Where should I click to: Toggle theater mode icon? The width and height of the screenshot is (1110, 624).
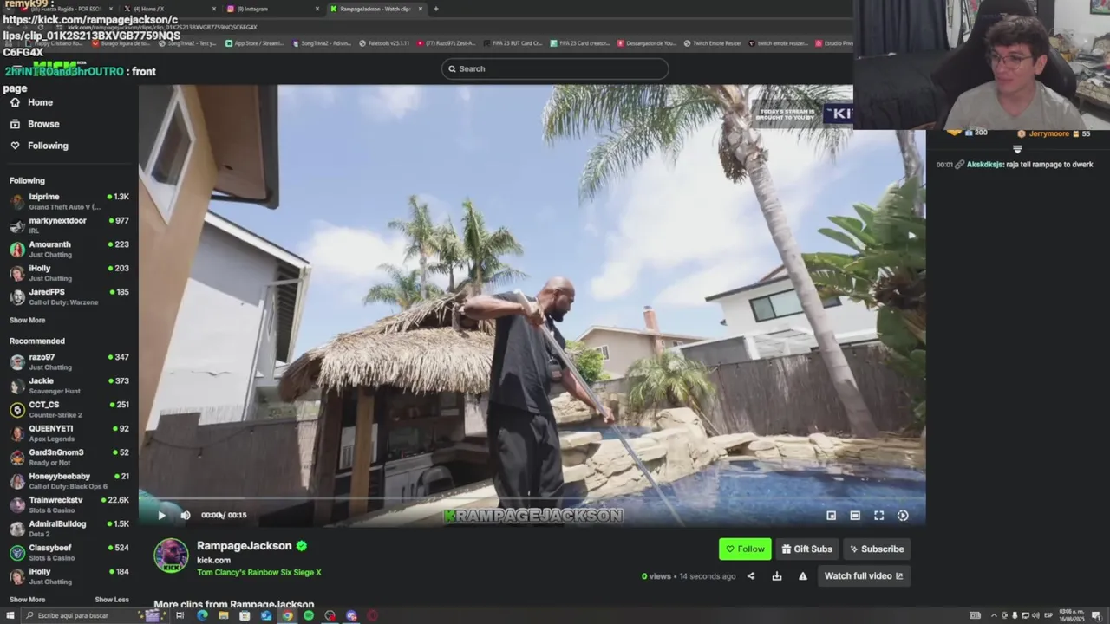[855, 516]
